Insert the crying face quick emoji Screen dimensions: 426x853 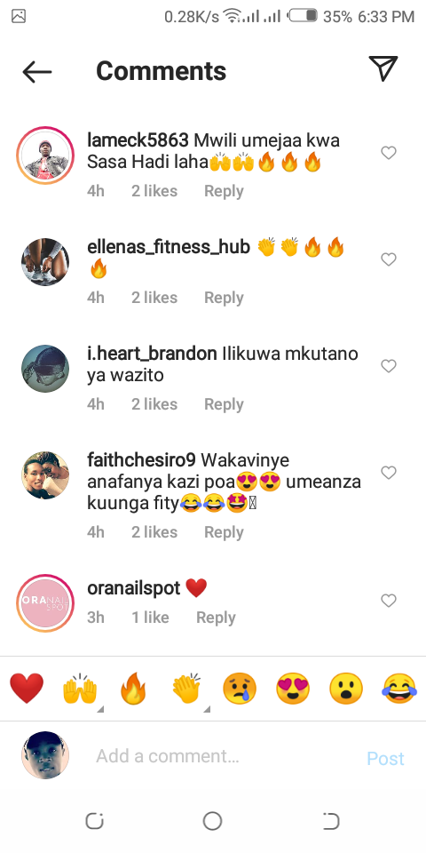(240, 688)
